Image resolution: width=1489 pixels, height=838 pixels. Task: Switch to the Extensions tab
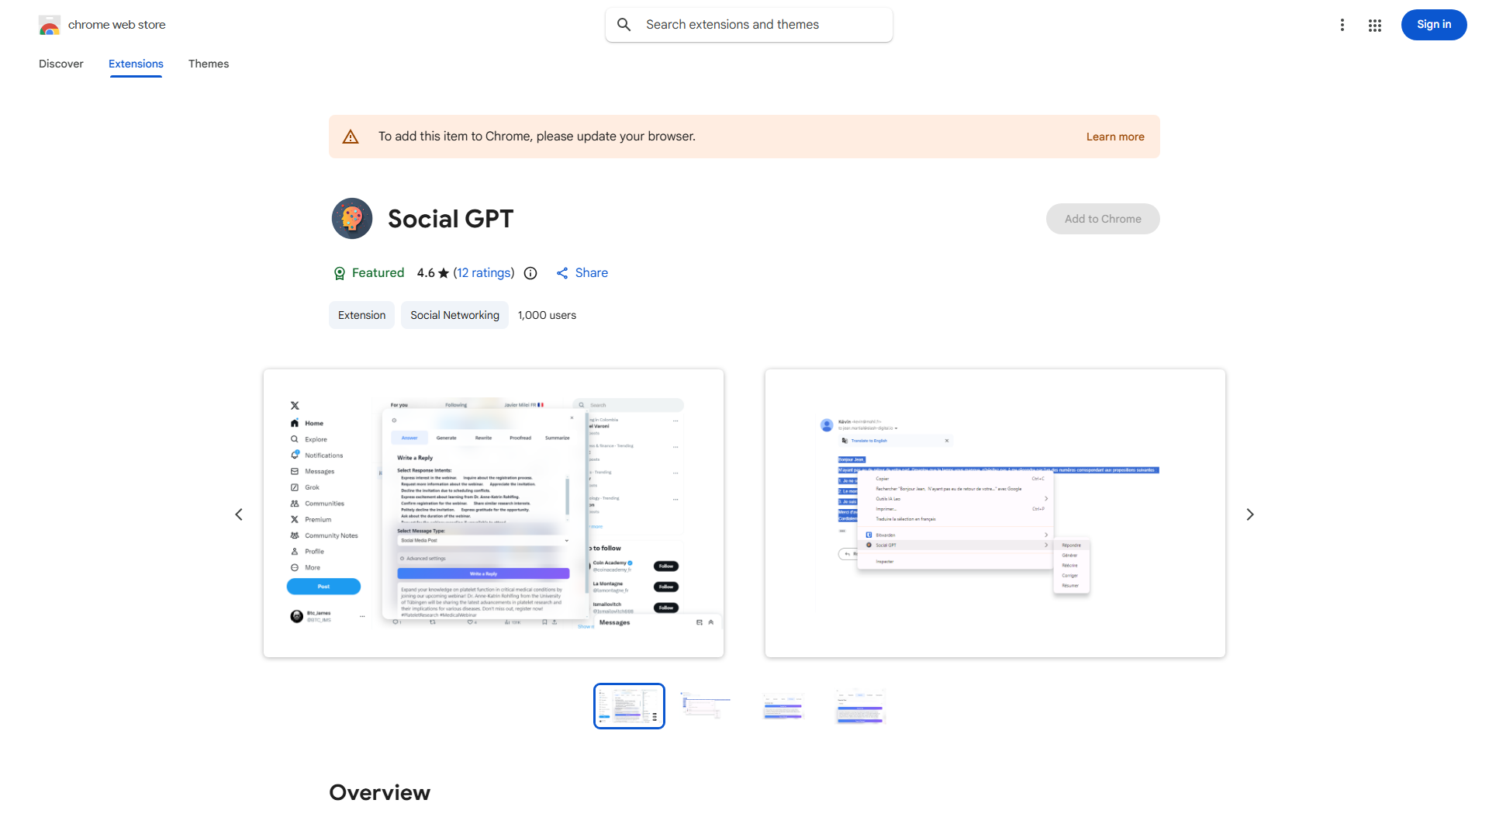136,64
